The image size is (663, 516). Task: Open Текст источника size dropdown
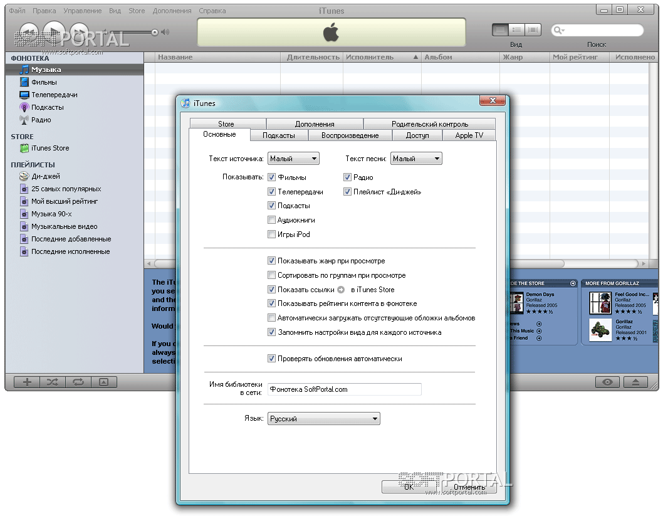point(293,159)
